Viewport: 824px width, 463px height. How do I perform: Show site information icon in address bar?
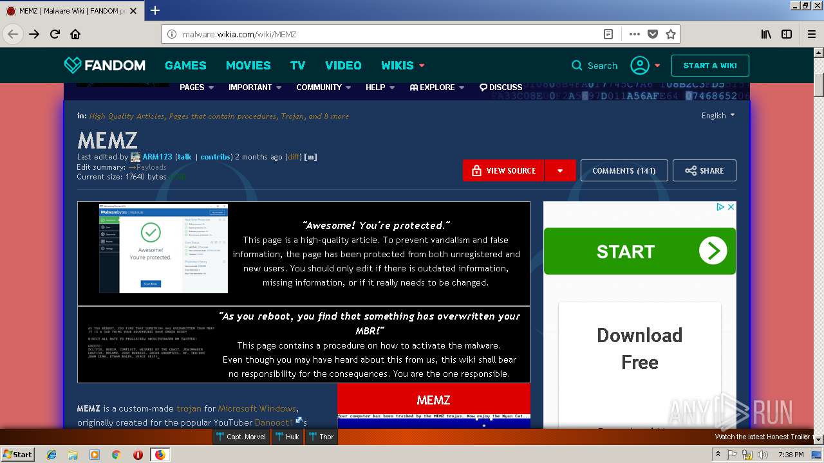172,34
